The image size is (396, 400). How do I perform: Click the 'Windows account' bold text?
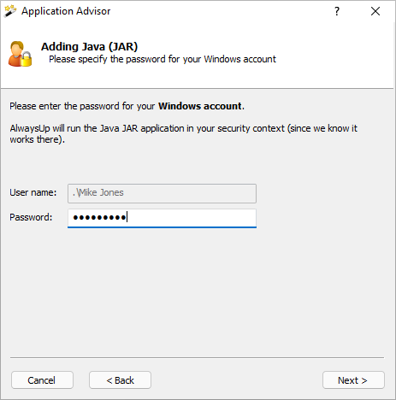tap(200, 106)
